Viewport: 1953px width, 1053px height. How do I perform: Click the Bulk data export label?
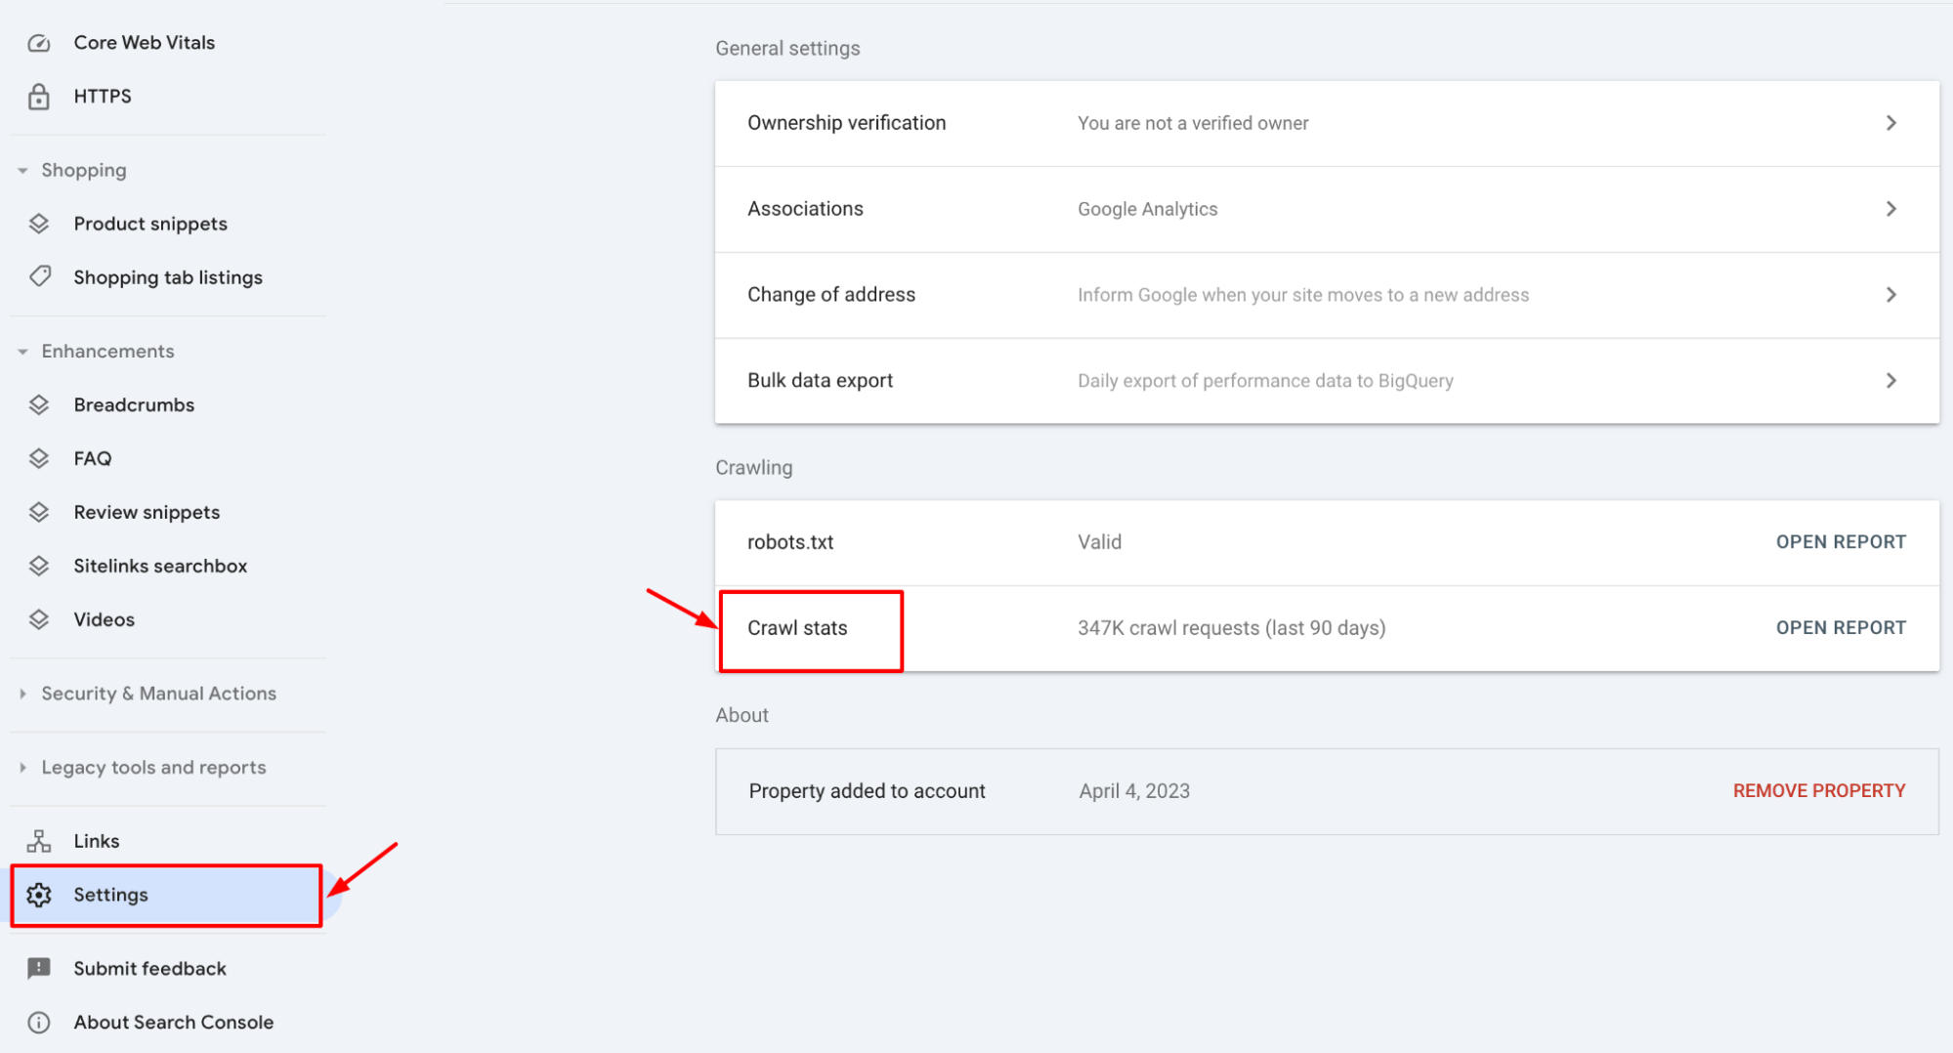click(x=821, y=381)
